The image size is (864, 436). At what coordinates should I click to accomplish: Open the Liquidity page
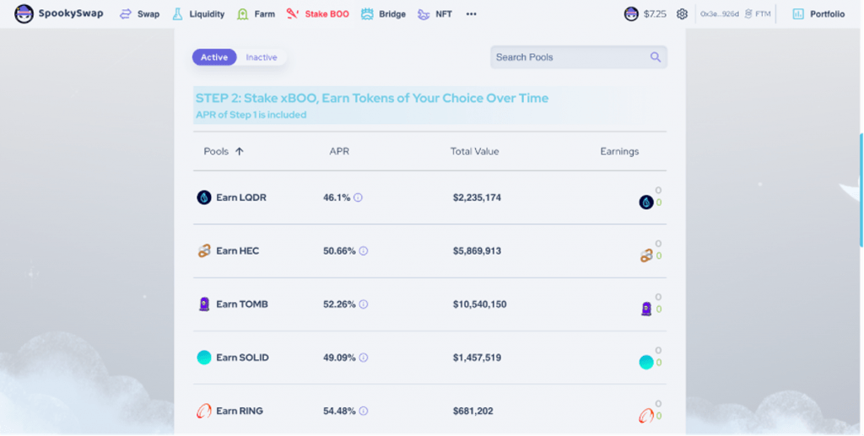[198, 13]
